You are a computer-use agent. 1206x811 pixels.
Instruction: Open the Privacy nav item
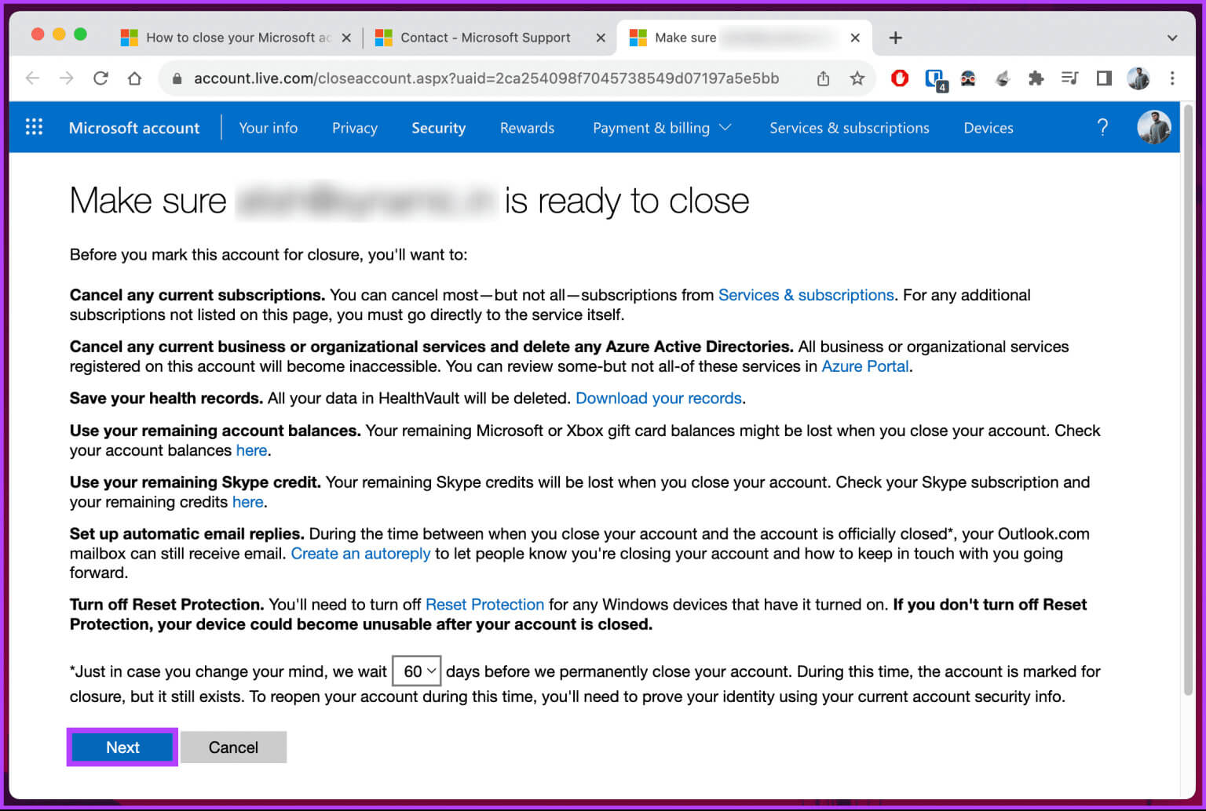click(355, 128)
